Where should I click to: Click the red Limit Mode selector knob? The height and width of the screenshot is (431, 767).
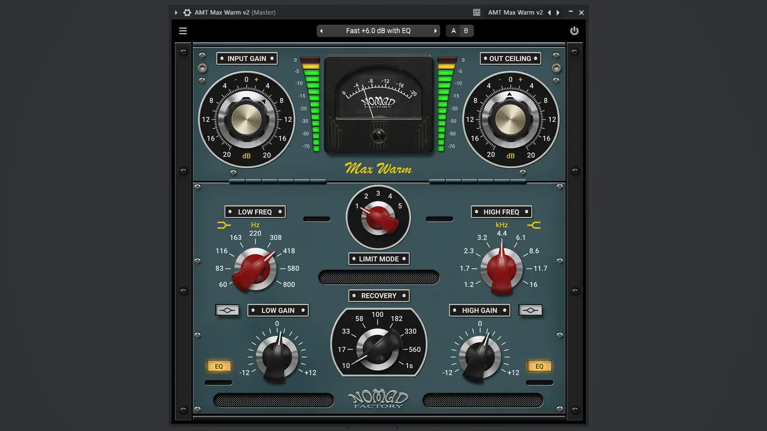[378, 217]
